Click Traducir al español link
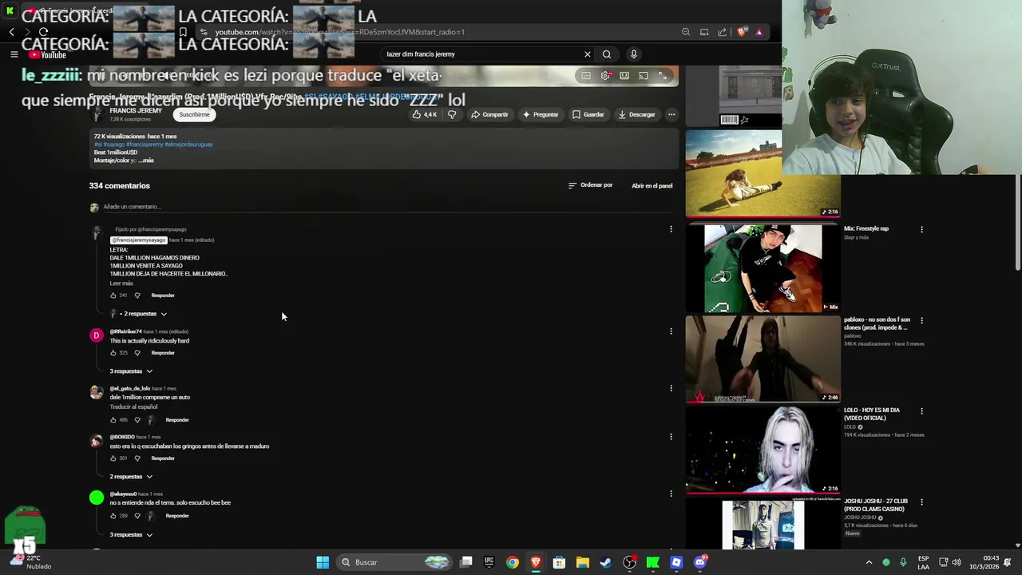Screen dimensions: 1022x575 [x=133, y=407]
